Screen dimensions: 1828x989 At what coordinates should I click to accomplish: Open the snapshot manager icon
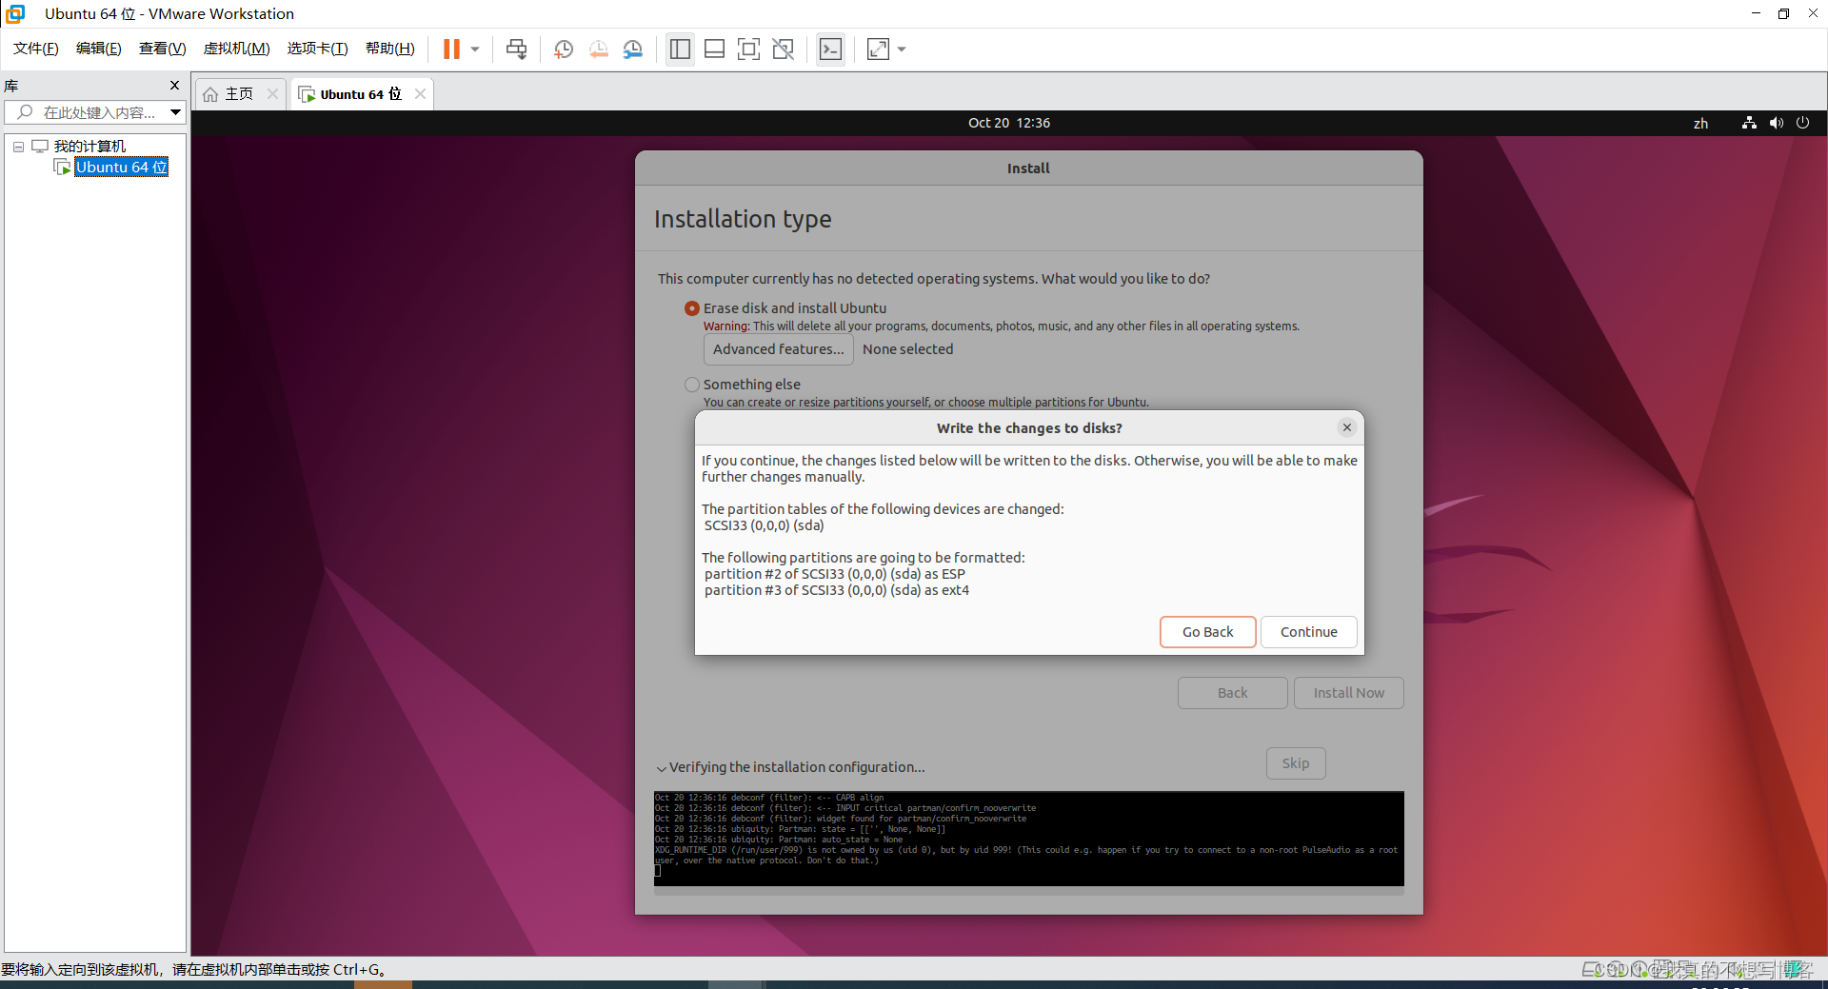[x=632, y=49]
